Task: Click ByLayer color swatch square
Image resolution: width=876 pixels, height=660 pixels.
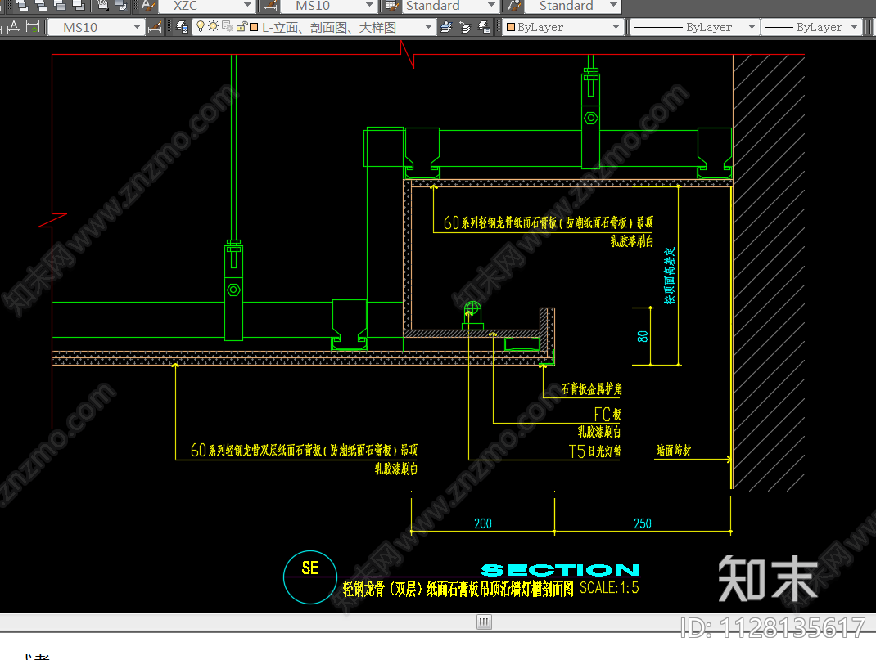Action: click(x=511, y=27)
